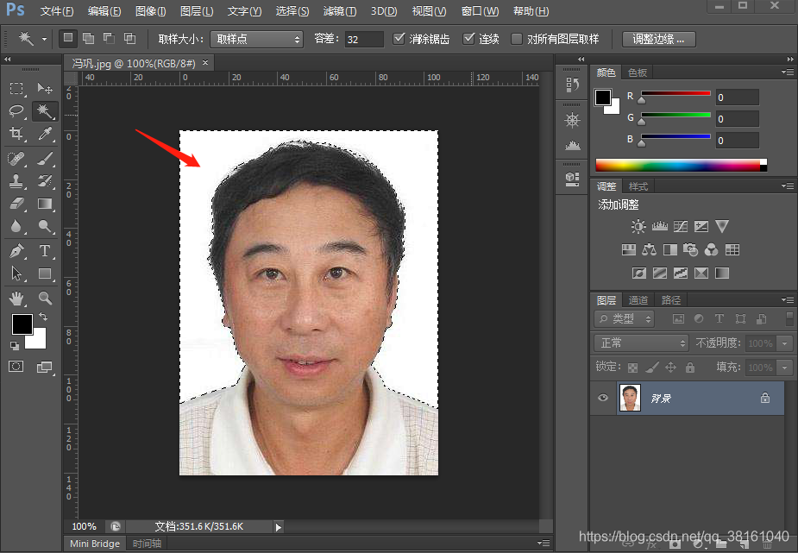Open the 正常 blending mode dropdown

pos(640,342)
